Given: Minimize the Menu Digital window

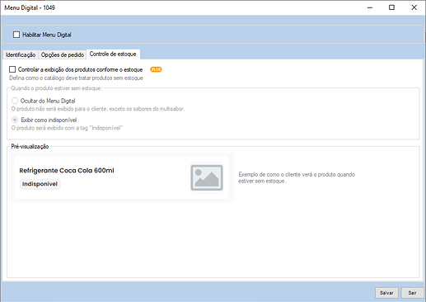Looking at the screenshot, I should (x=370, y=7).
